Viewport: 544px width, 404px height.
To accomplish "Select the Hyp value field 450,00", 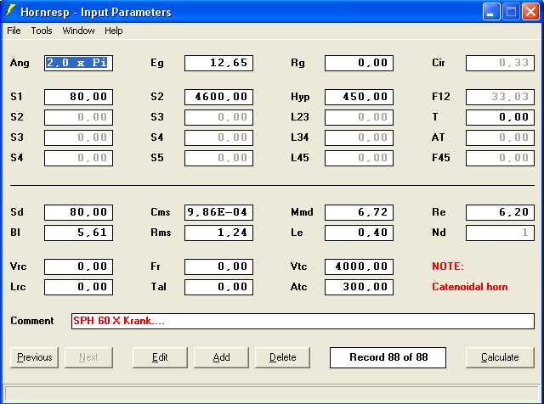I will (x=359, y=97).
